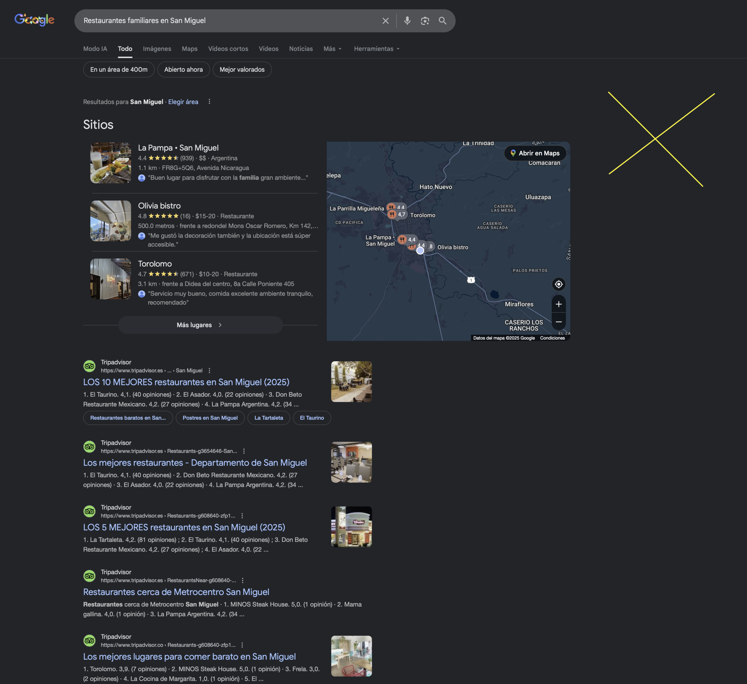Click reviewer avatar icon on Torolomo review
Screen dimensions: 747x684
142,294
